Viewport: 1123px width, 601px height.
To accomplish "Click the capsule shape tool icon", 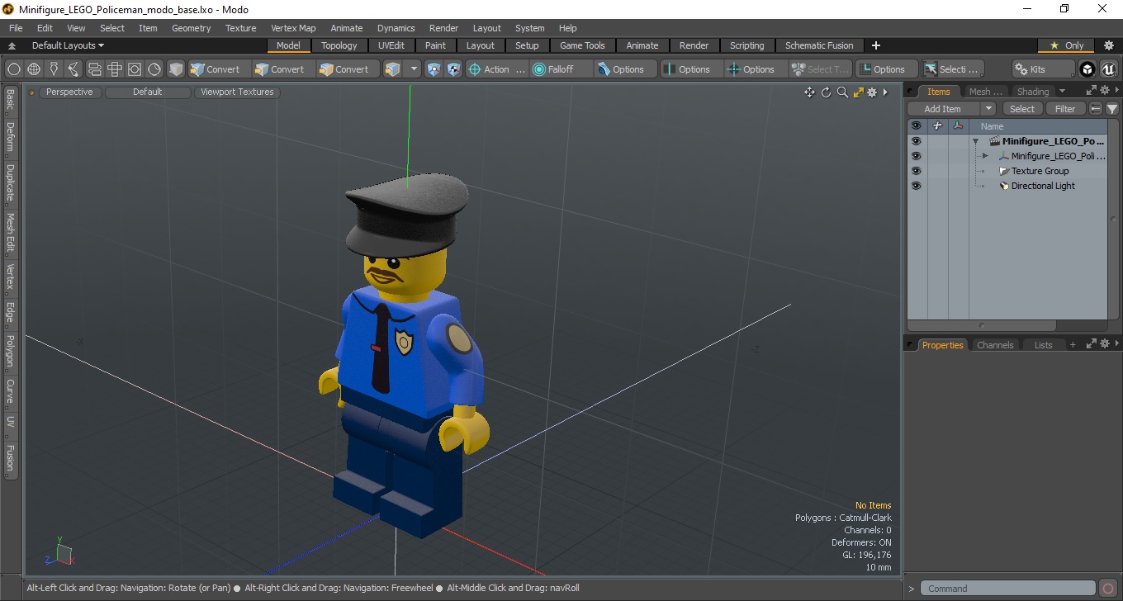I will click(x=94, y=69).
